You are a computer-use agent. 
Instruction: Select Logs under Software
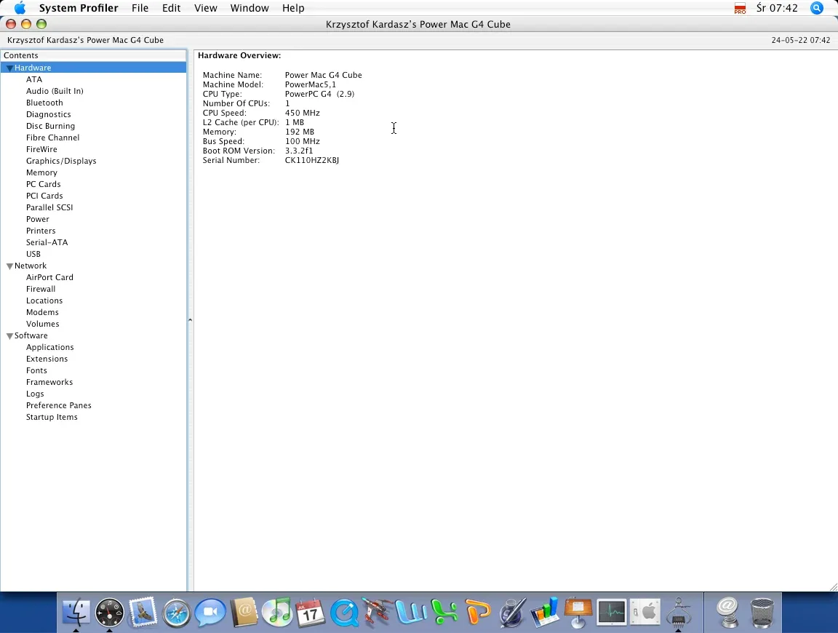pos(35,394)
